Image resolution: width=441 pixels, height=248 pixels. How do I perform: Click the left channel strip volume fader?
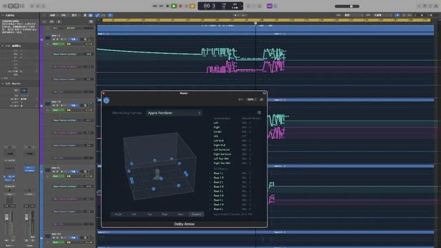tap(7, 217)
